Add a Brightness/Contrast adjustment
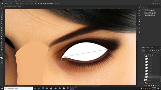 point(146,11)
